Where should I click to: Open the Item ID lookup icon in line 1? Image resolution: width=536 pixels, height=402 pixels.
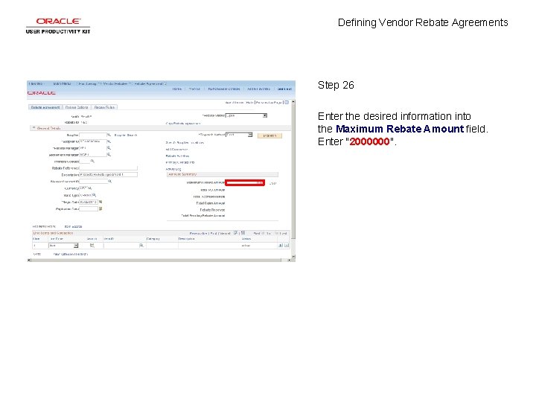coord(141,246)
